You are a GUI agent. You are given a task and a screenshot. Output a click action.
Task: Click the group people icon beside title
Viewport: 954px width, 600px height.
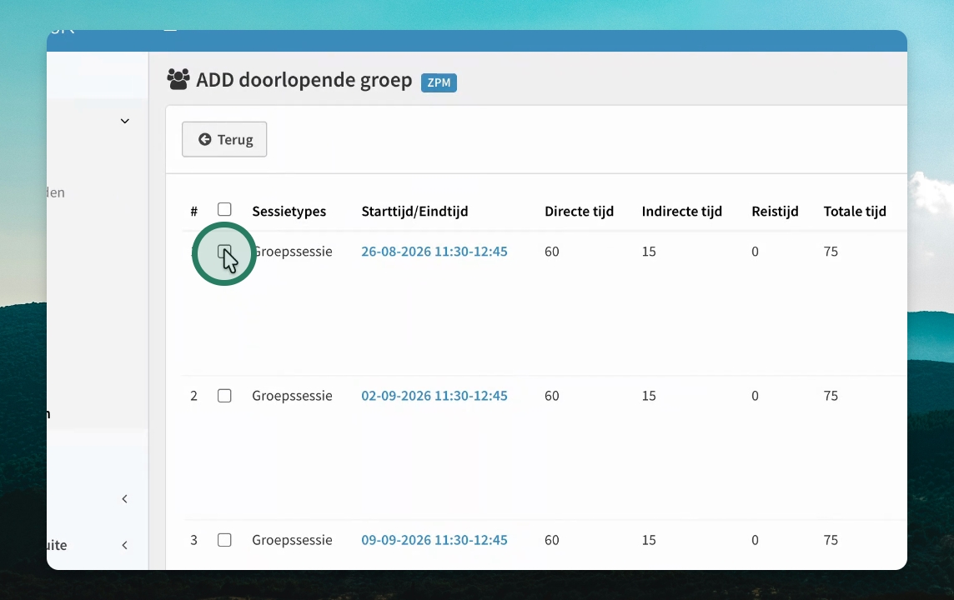coord(178,80)
